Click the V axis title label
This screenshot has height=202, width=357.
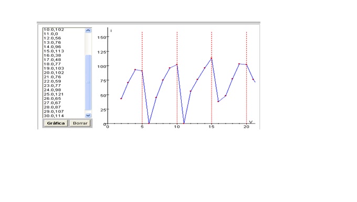pos(250,122)
